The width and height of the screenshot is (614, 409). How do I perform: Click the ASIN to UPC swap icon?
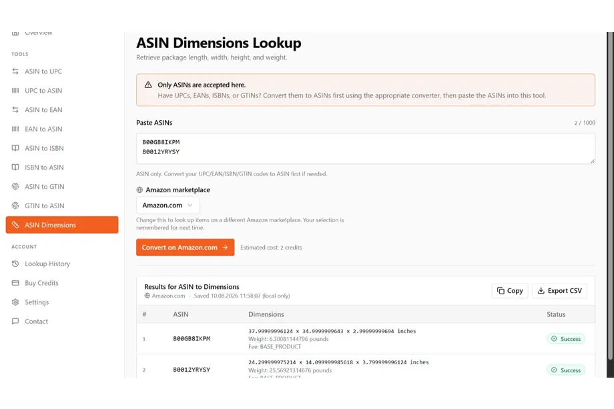tap(15, 71)
